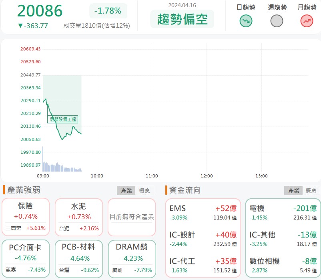321x280 pixels.
Task: Click 三商壽 stock in 保險 card
Action: pyautogui.click(x=13, y=228)
